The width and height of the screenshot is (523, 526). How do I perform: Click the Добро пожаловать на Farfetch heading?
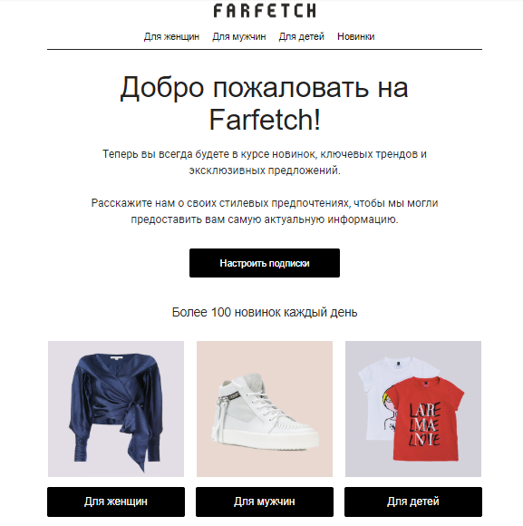(265, 103)
